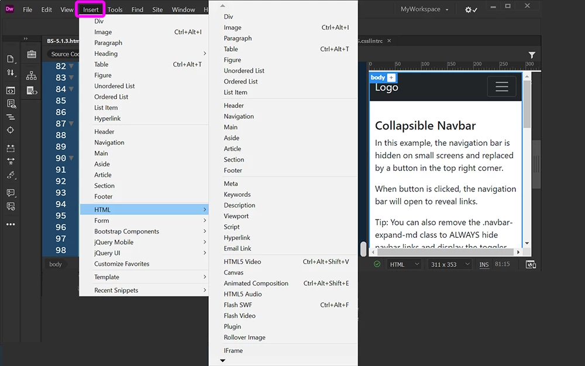585x366 pixels.
Task: Click the Format Source Code lines icon
Action: pos(11,117)
